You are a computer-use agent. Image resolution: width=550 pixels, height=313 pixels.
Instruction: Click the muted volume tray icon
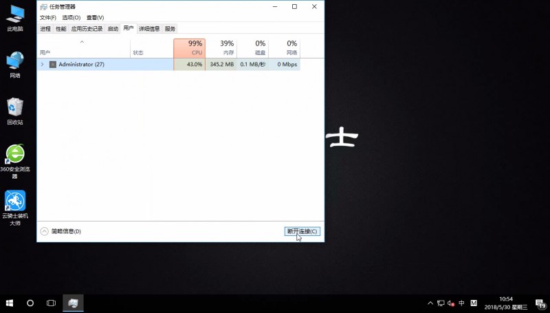tap(451, 303)
